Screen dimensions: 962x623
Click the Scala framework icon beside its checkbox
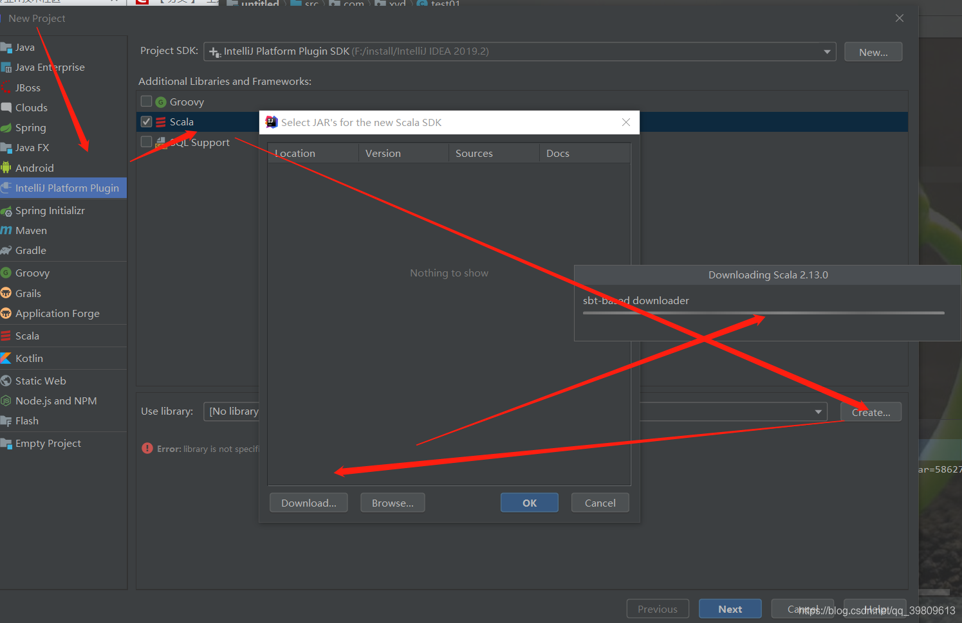(161, 122)
